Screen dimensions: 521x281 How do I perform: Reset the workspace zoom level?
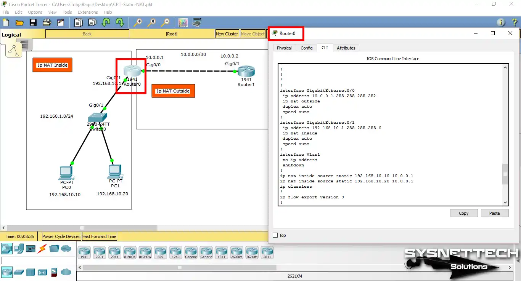coord(152,22)
